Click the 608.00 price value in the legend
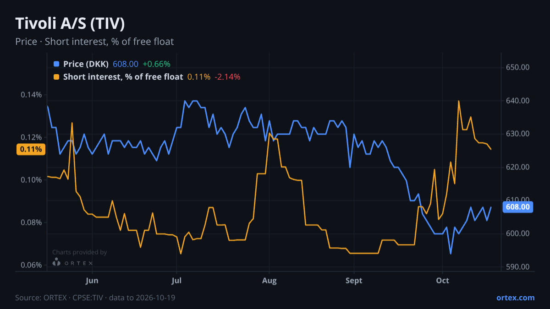550x309 pixels. pos(126,64)
